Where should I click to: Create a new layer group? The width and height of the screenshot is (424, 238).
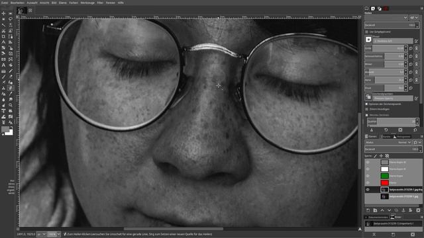[375, 210]
